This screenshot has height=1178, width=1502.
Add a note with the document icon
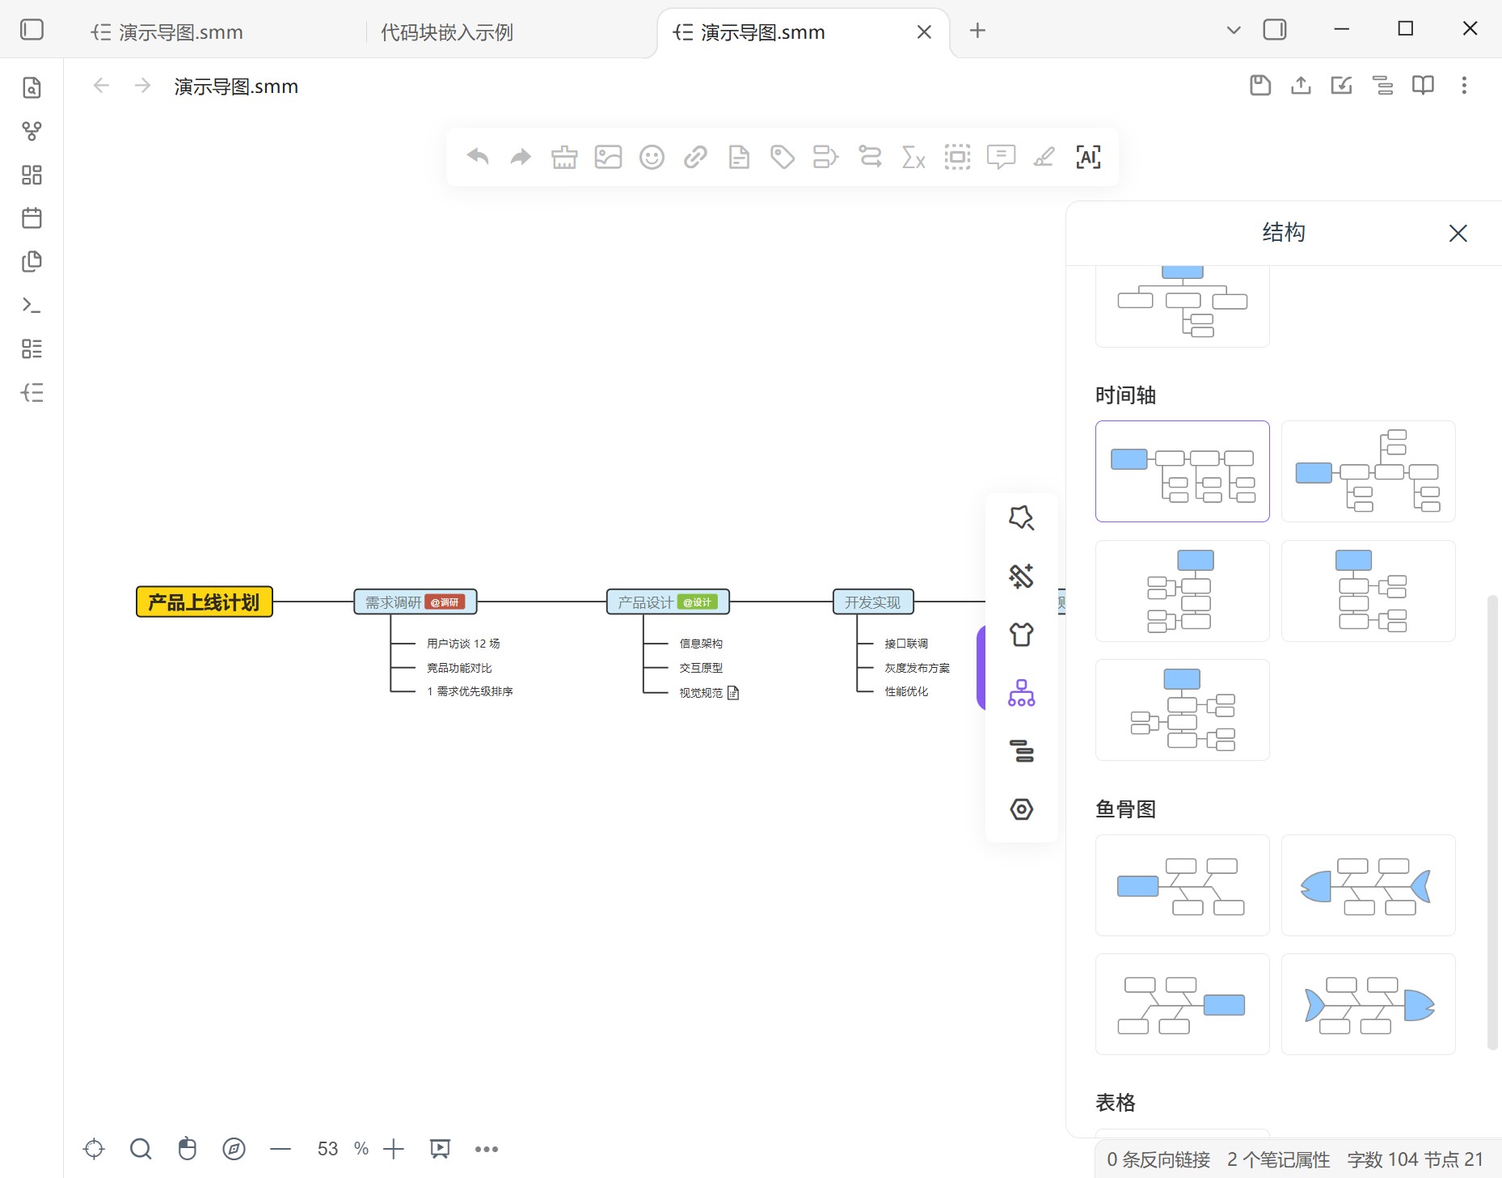click(739, 156)
